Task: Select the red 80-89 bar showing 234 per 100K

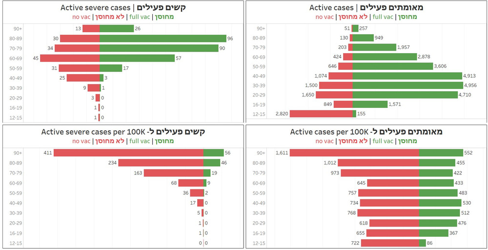Action: [161, 163]
